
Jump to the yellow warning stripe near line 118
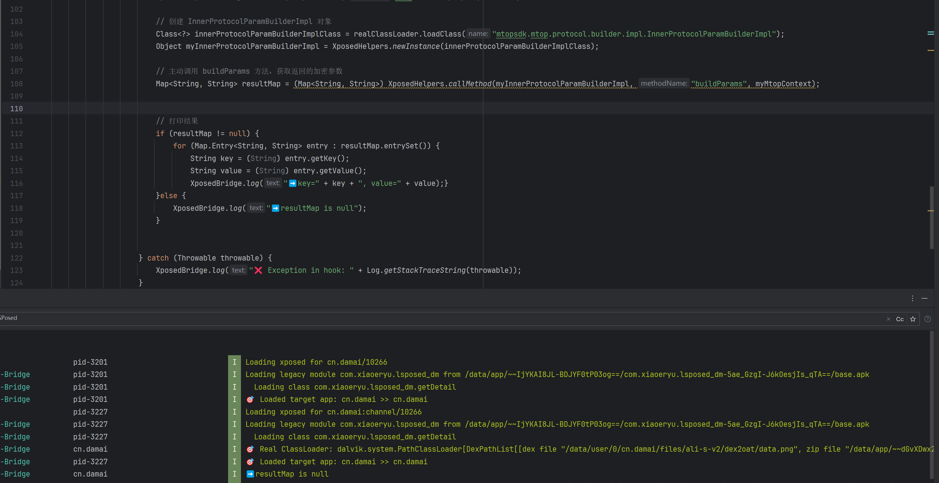pyautogui.click(x=930, y=210)
